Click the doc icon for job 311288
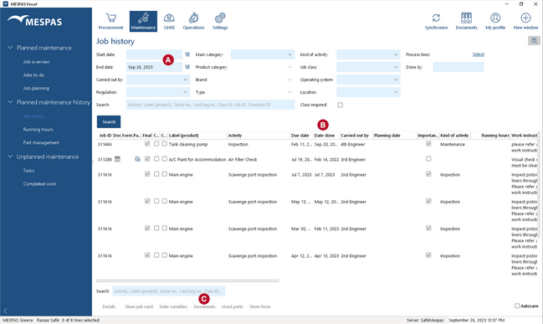The image size is (543, 324). tap(117, 159)
